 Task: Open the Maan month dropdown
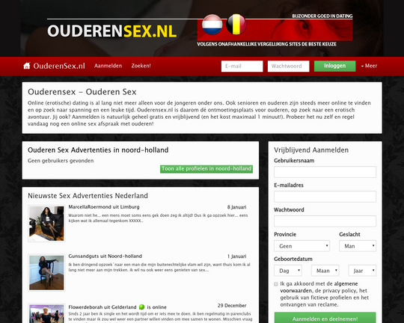[325, 271]
